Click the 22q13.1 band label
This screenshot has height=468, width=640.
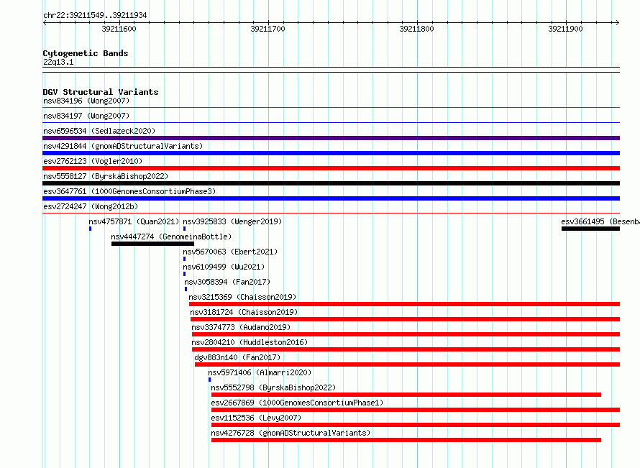58,62
